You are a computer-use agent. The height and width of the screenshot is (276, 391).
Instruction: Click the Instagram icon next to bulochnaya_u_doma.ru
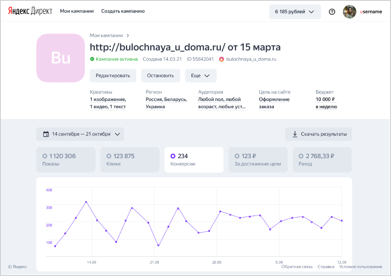point(222,59)
